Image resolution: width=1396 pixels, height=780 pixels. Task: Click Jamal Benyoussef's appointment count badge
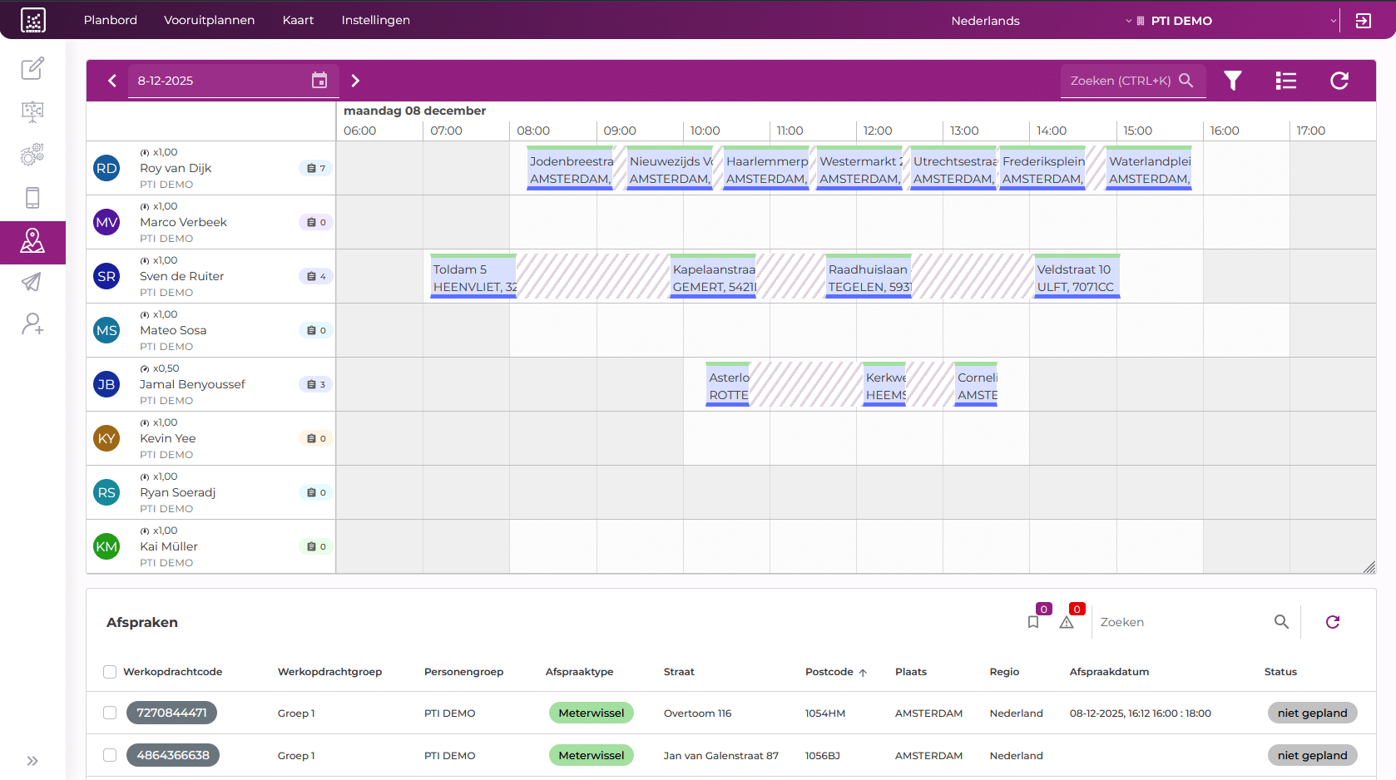pos(316,384)
